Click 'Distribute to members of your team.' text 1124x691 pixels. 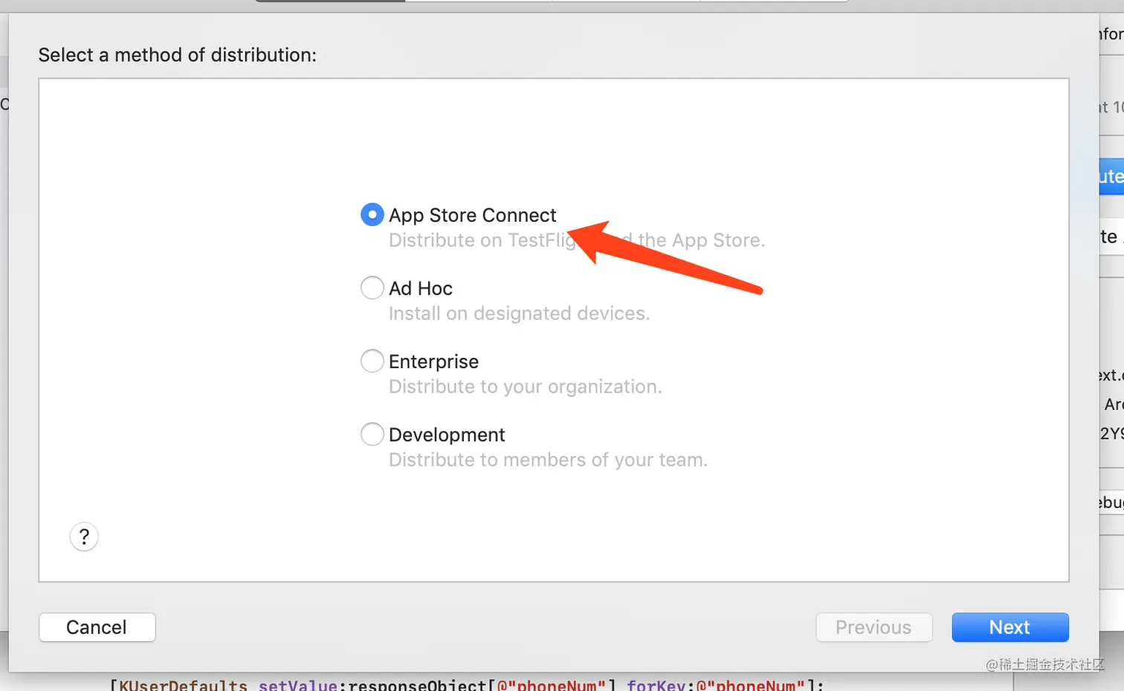pos(548,460)
